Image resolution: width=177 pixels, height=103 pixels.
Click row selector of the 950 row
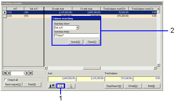[5, 16]
